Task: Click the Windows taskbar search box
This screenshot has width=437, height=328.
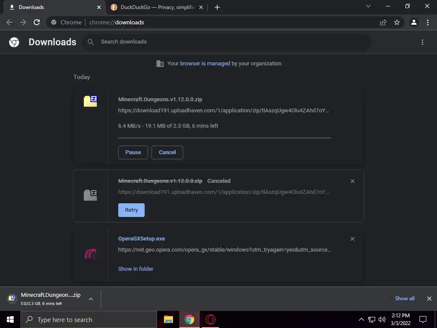Action: coord(89,319)
